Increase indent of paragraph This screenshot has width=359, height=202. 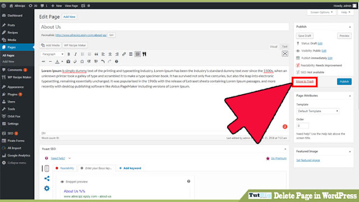[x=96, y=61]
